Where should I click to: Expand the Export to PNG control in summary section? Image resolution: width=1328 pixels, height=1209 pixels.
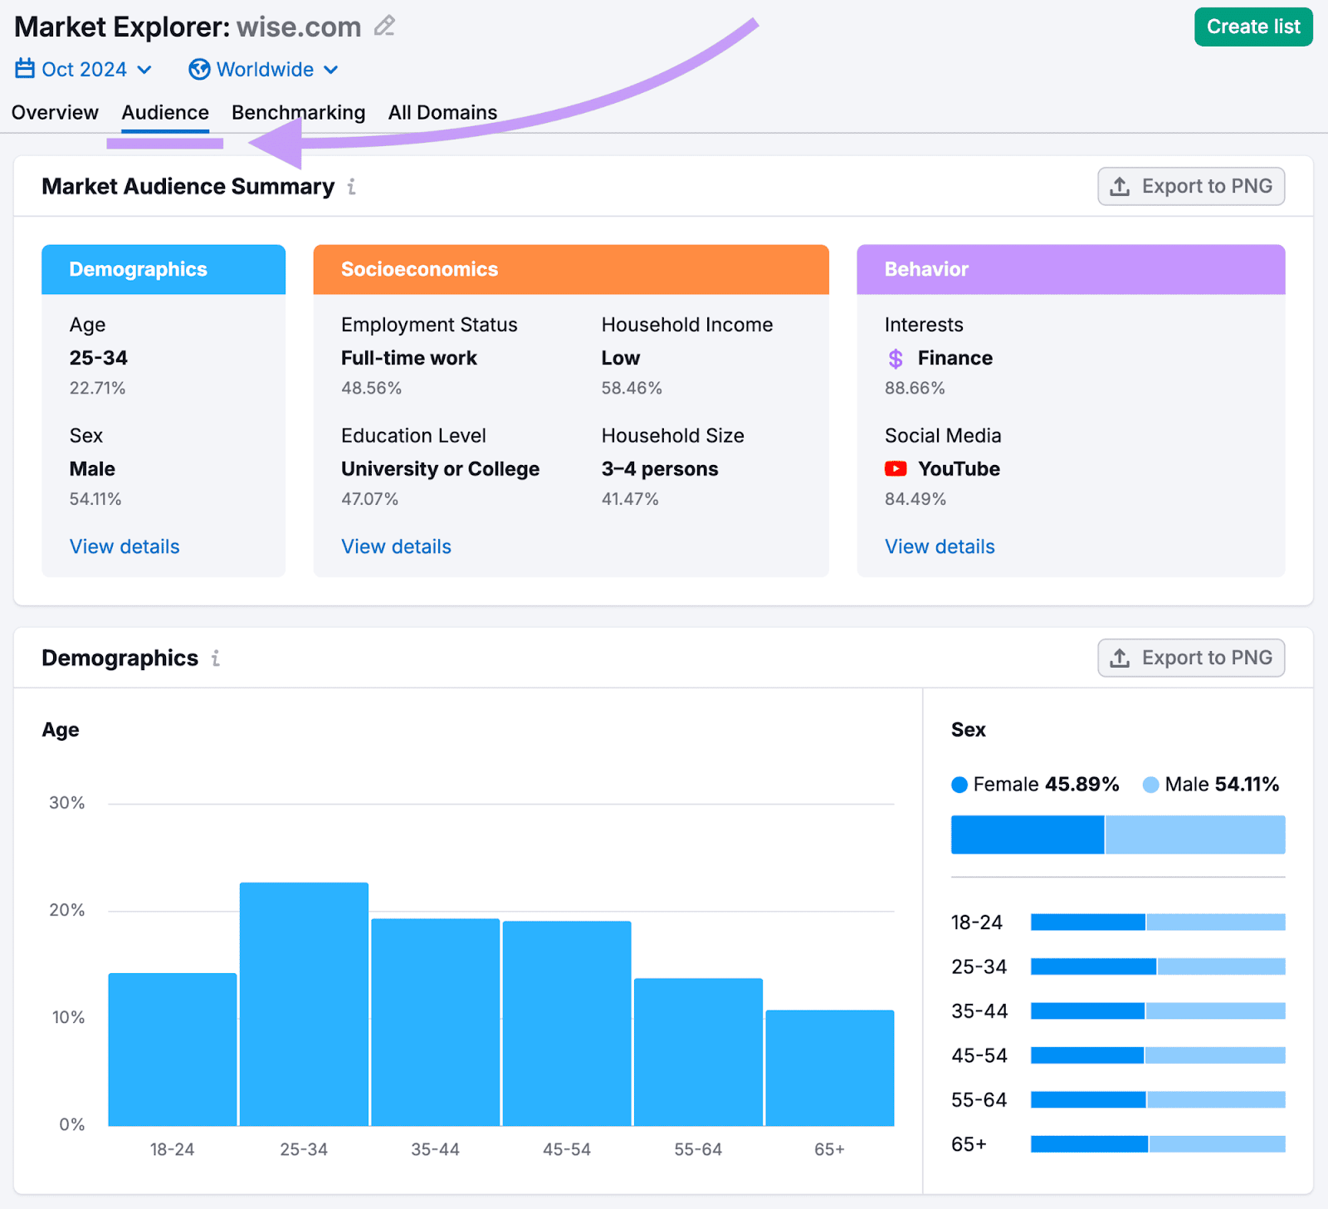1191,186
